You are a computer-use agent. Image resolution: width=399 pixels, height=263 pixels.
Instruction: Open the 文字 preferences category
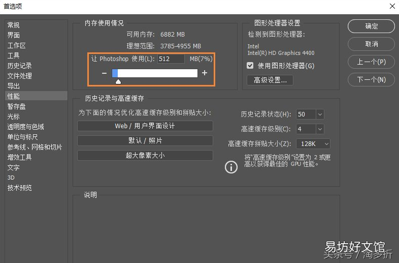(14, 167)
